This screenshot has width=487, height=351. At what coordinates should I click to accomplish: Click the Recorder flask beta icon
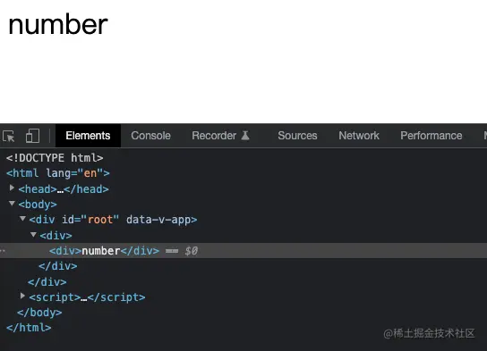245,136
